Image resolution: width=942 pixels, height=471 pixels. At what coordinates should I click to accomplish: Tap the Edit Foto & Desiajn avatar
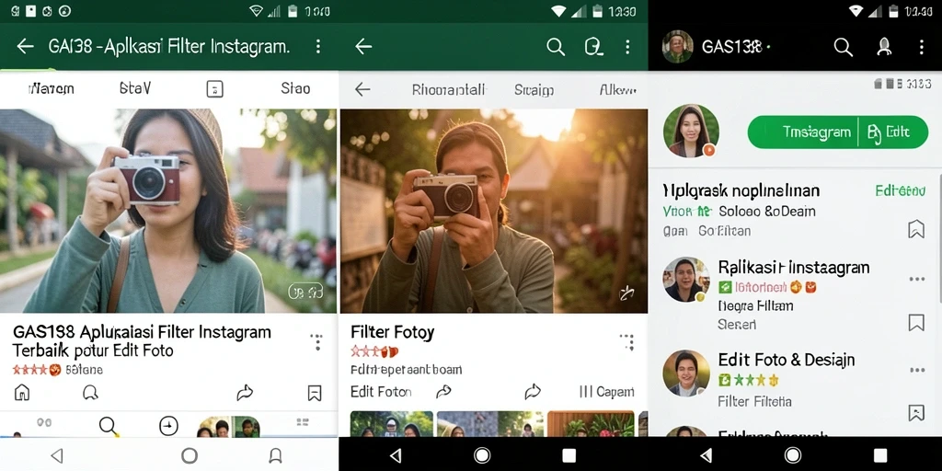[x=686, y=373]
